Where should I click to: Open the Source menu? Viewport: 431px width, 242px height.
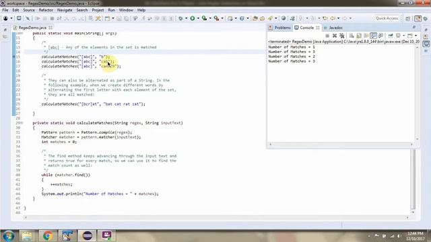point(29,10)
